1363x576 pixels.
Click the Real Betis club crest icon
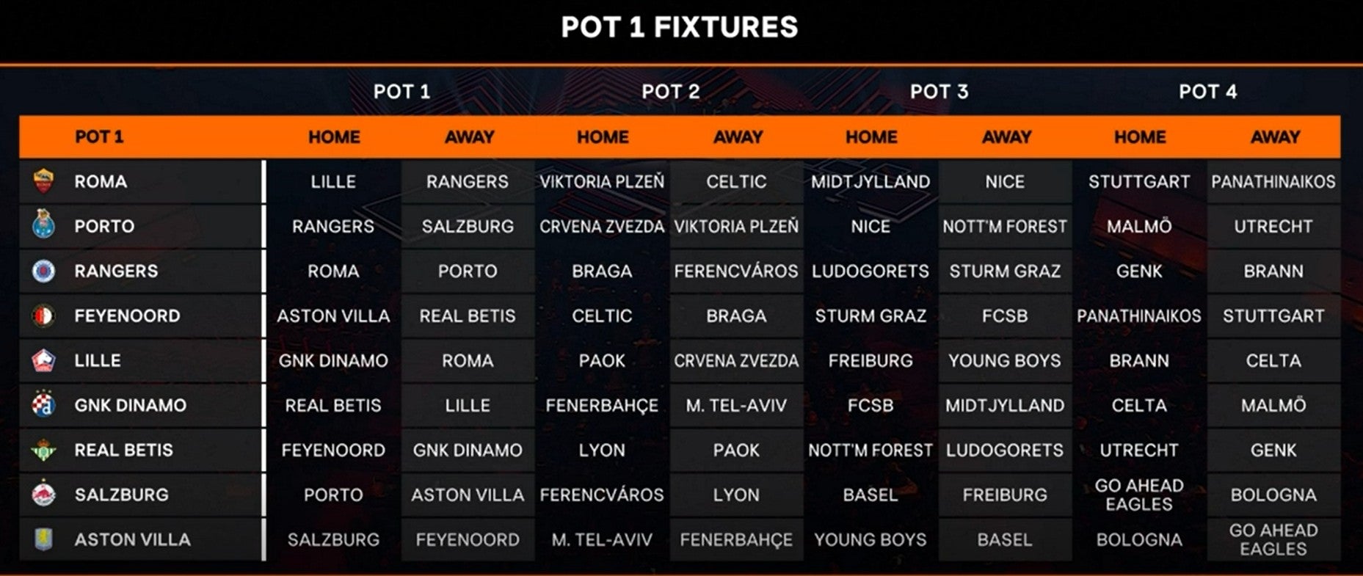pyautogui.click(x=44, y=450)
